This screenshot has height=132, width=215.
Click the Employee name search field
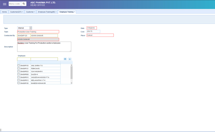(44, 59)
